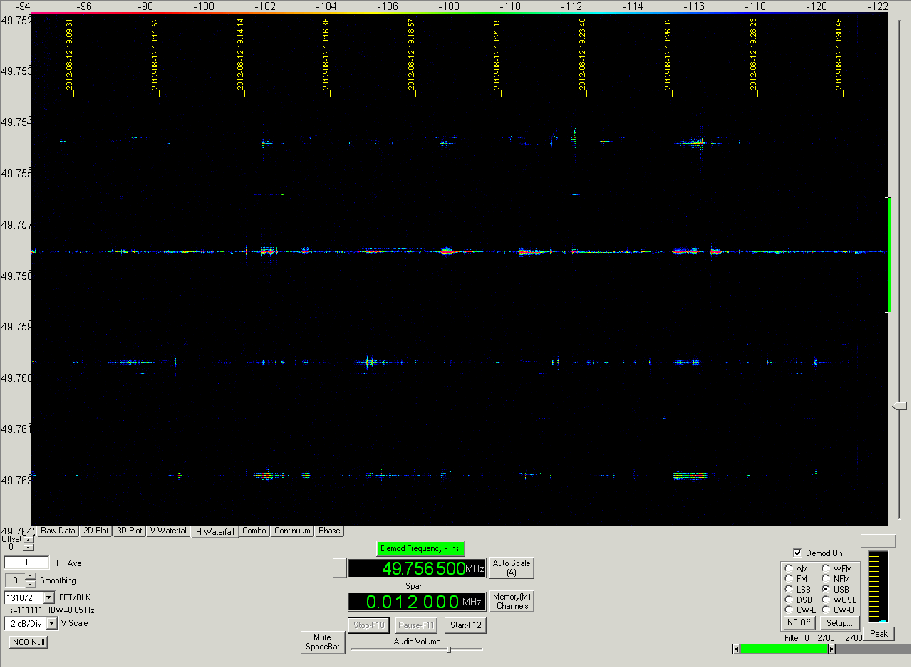Click the 2012-08-12 19:14:14 timestamp marker

pyautogui.click(x=241, y=55)
